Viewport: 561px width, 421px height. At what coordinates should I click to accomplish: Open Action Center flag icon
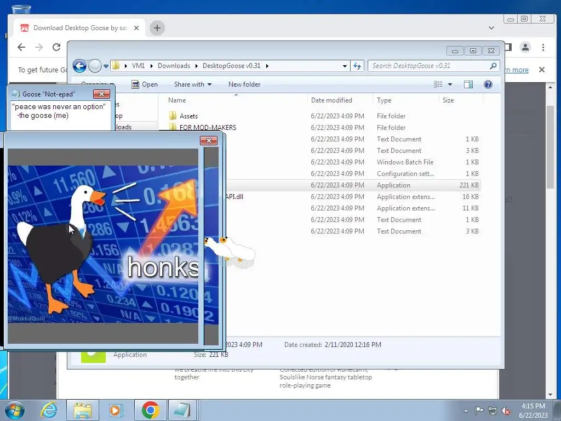pyautogui.click(x=479, y=411)
